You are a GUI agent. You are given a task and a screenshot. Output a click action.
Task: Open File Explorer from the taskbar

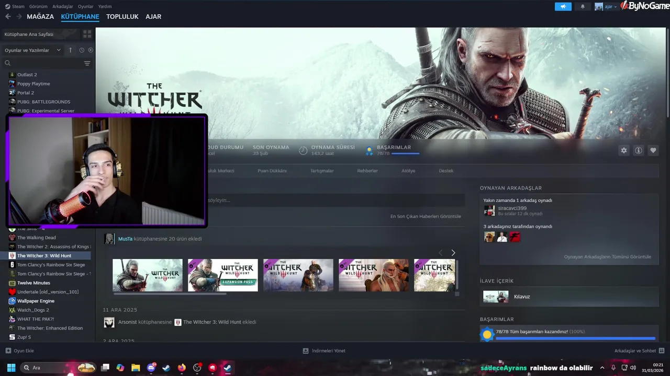tap(136, 368)
